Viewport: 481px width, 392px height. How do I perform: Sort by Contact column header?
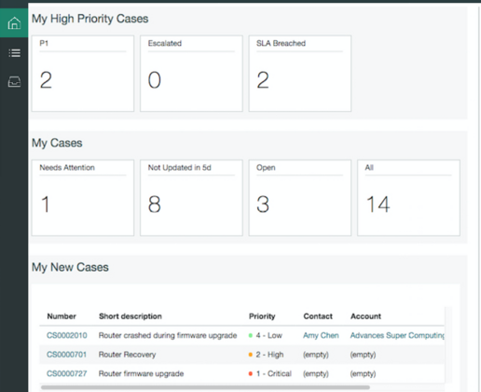(318, 316)
